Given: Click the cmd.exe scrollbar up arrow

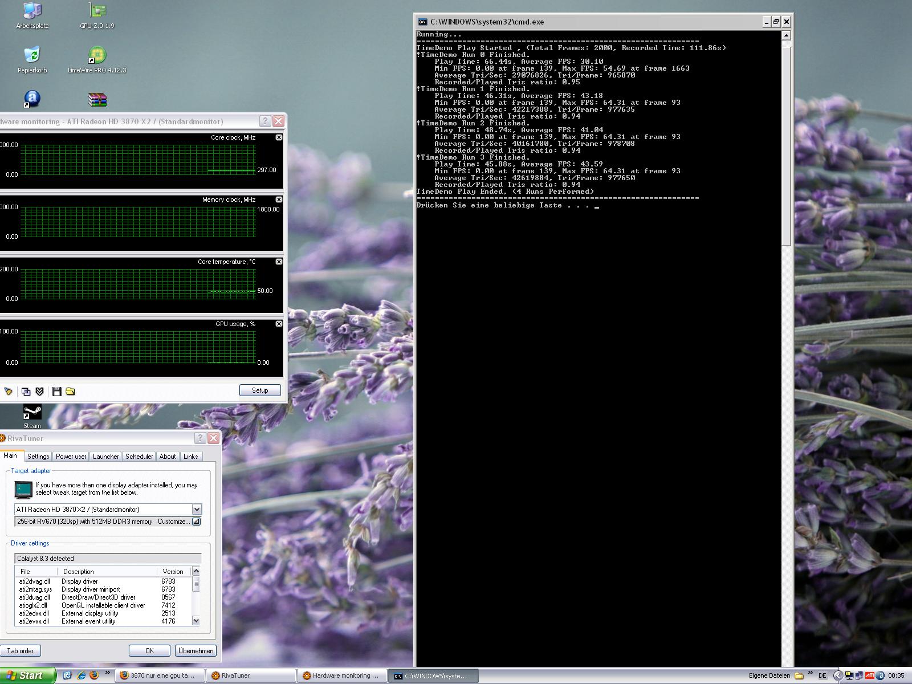Looking at the screenshot, I should point(786,35).
